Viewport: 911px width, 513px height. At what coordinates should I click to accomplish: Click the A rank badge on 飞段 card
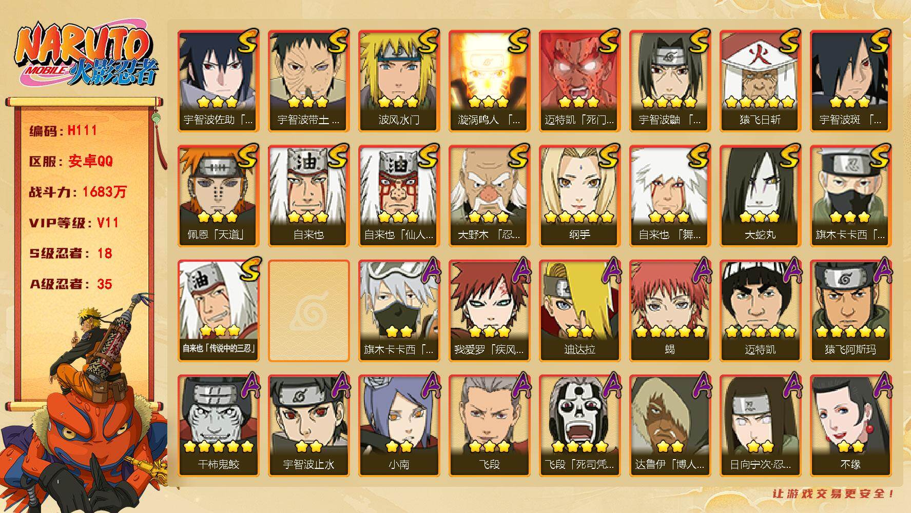pos(520,385)
